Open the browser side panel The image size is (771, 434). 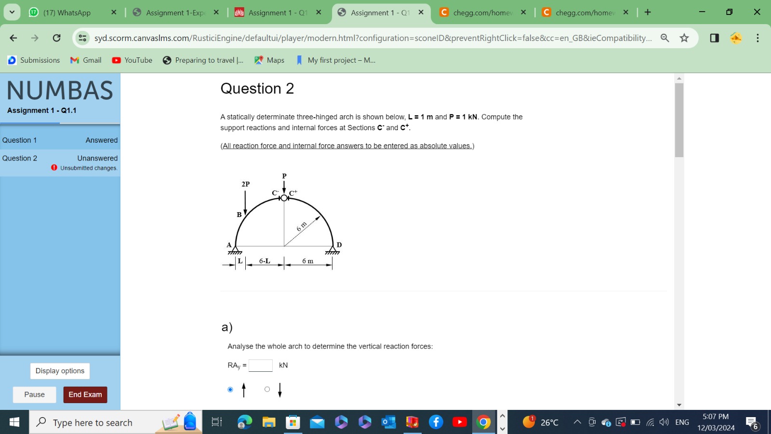point(715,38)
